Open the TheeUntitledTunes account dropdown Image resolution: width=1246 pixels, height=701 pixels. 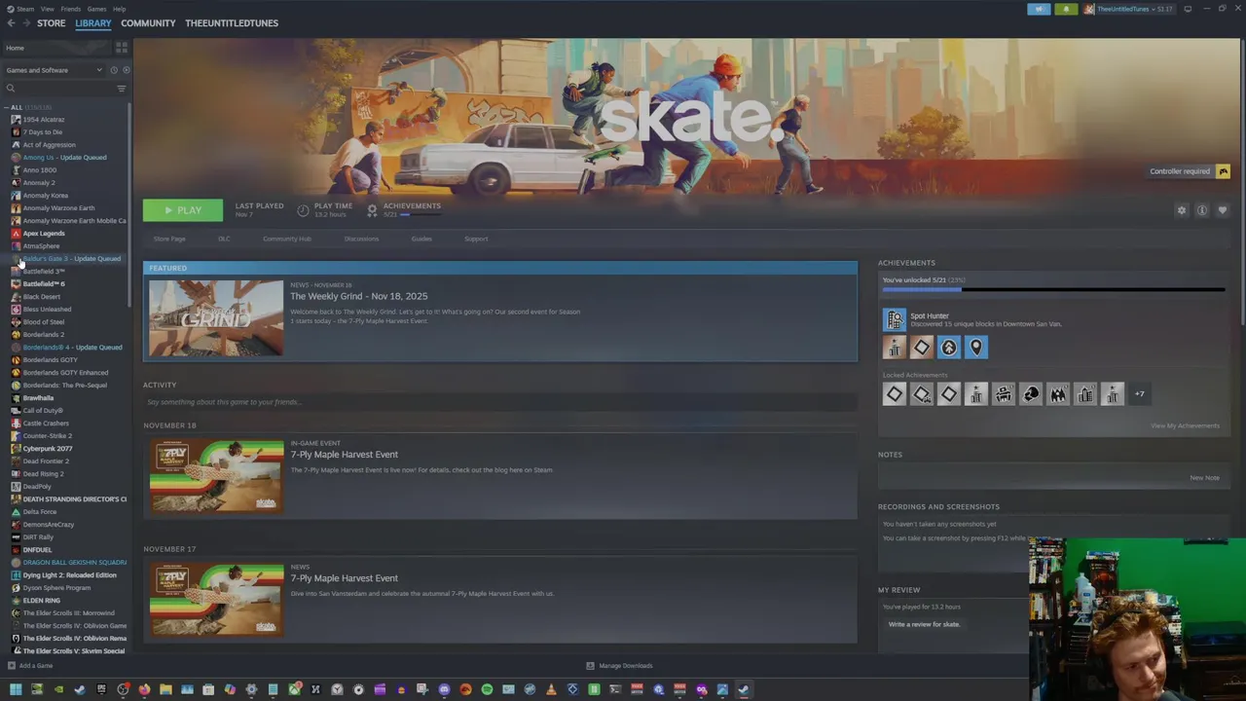[x=1128, y=9]
